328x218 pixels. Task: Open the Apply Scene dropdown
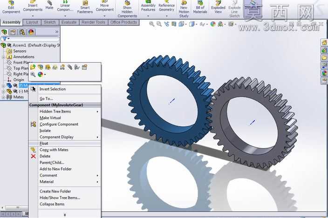(225, 25)
